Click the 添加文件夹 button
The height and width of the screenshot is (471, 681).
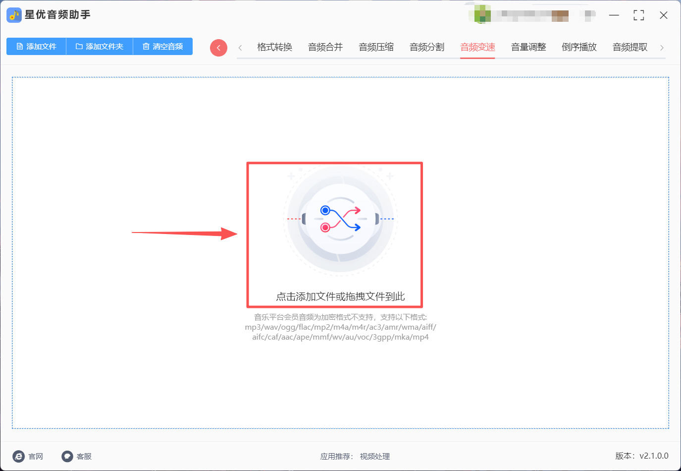point(100,47)
